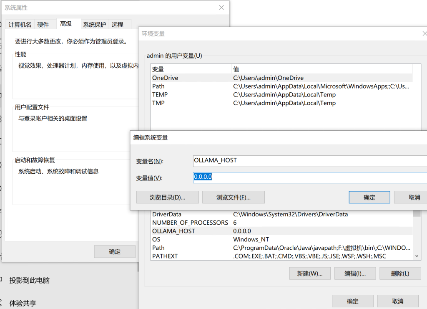Click the 变量值 field showing 0.0.0.0
Viewport: 427px width, 309px height.
pyautogui.click(x=309, y=177)
